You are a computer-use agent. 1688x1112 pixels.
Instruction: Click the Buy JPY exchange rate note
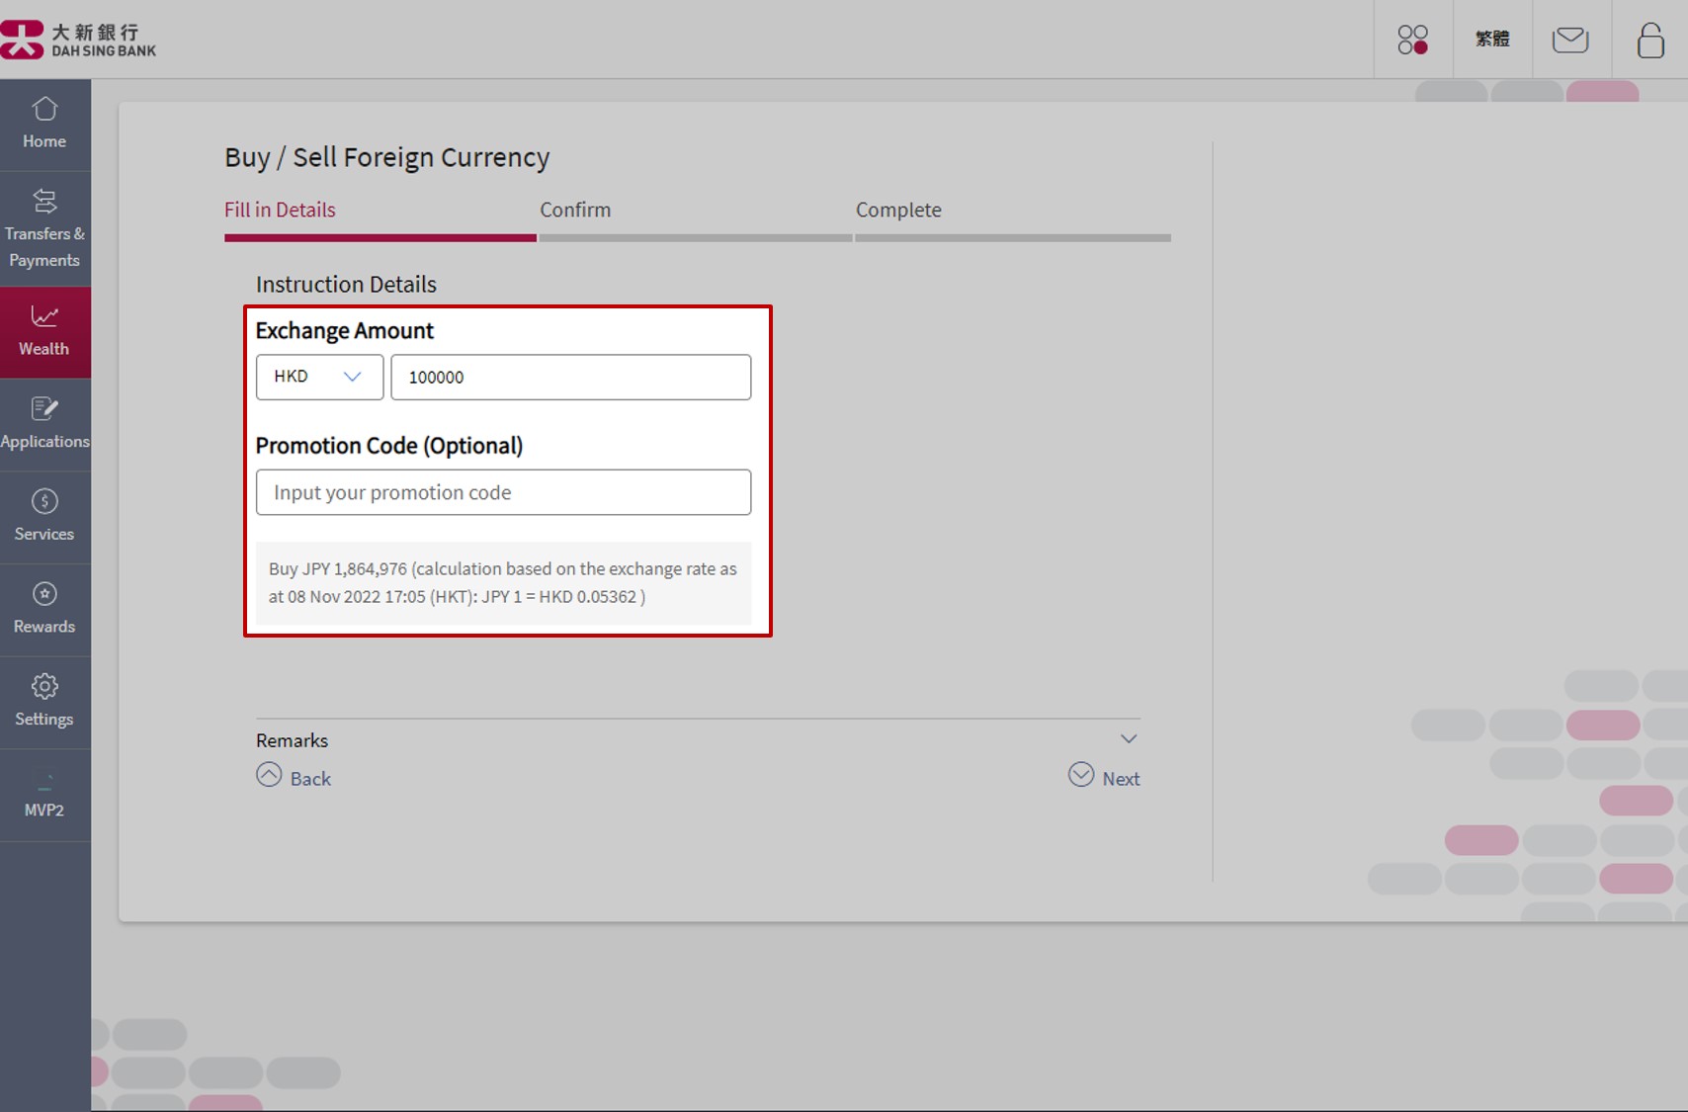pos(503,582)
